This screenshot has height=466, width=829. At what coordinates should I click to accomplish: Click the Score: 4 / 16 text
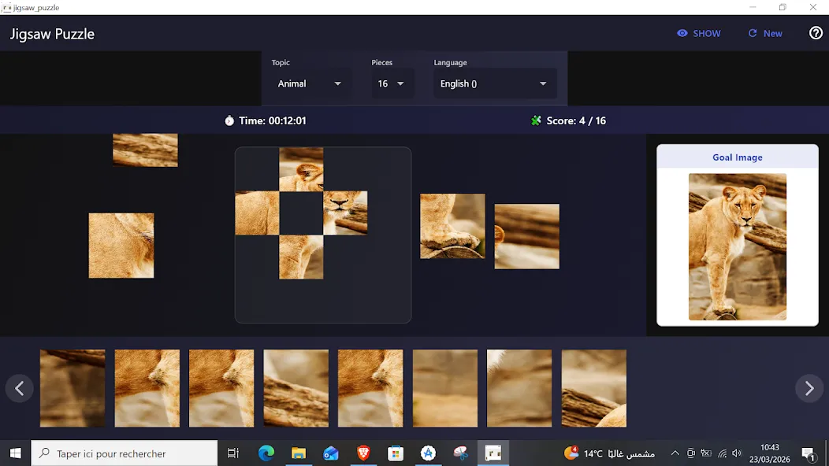pyautogui.click(x=576, y=120)
